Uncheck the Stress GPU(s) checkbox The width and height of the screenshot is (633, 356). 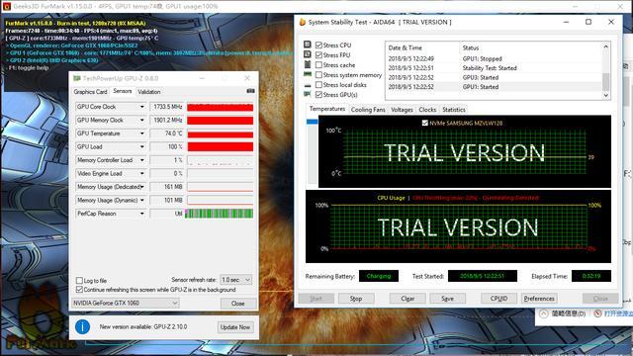tap(318, 95)
